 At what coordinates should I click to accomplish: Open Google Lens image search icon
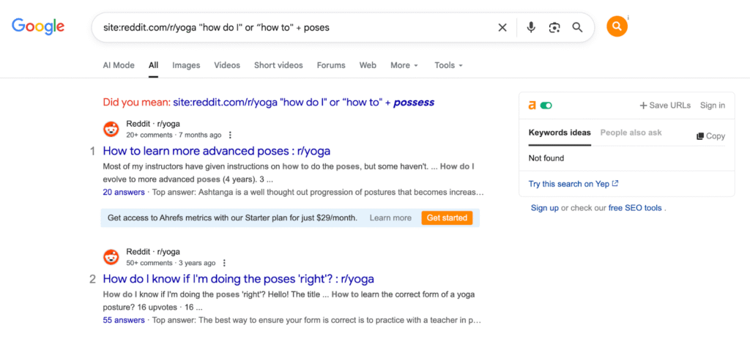[554, 28]
